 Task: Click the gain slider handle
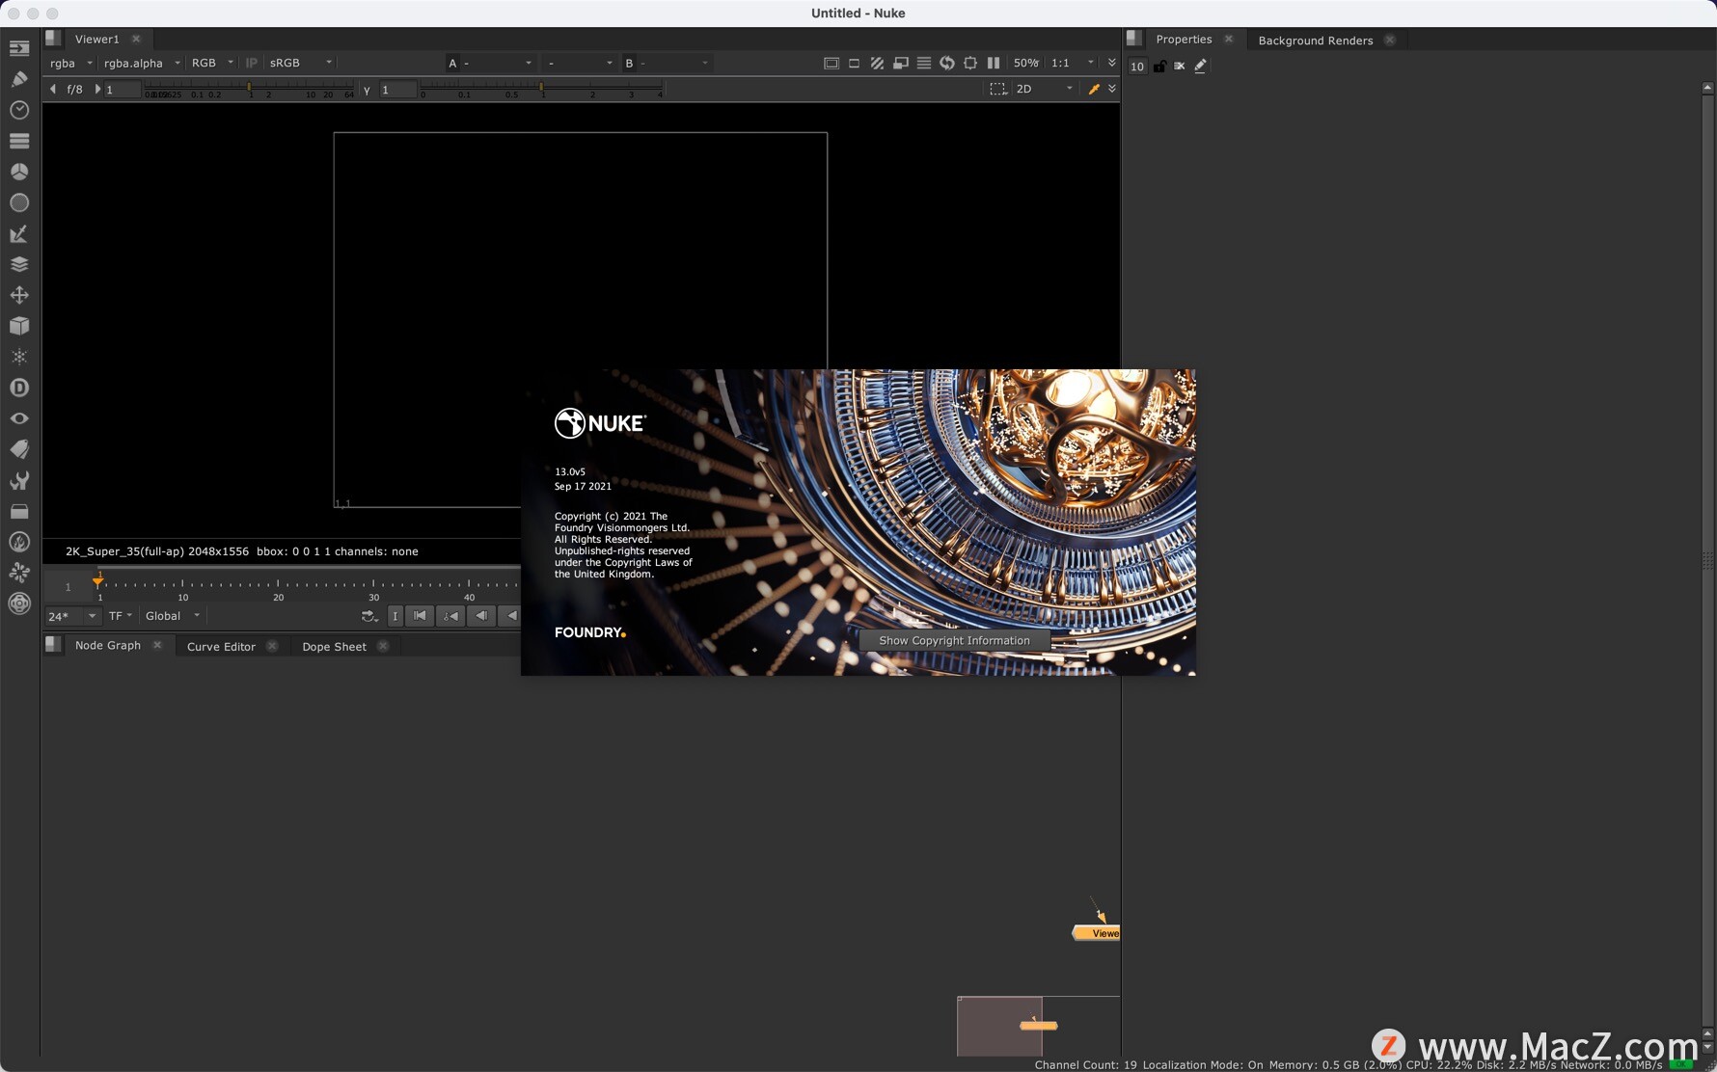click(x=249, y=88)
